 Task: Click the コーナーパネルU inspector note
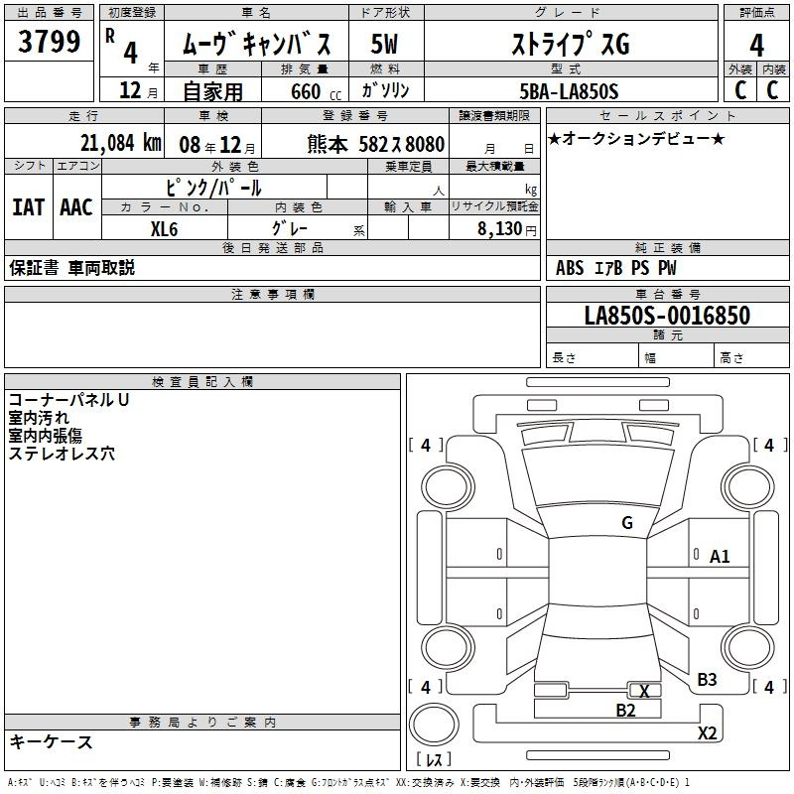(x=69, y=400)
